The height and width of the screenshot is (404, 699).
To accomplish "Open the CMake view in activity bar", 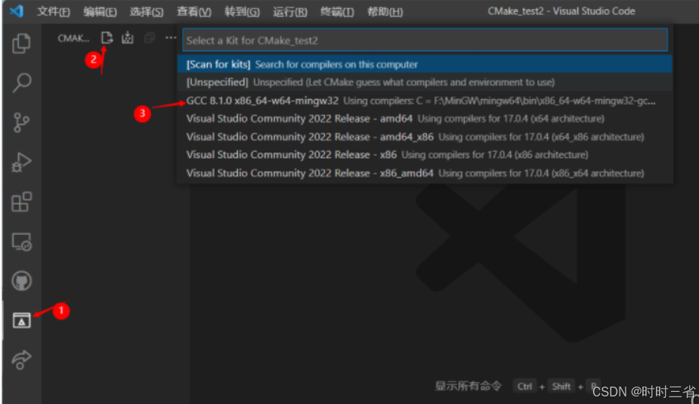I will (x=21, y=320).
